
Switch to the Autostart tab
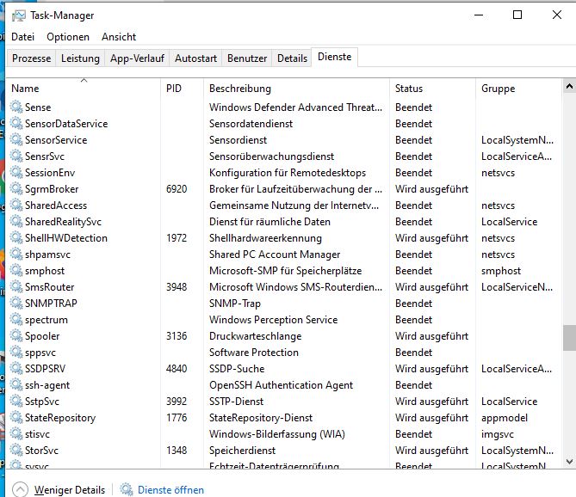pos(195,58)
